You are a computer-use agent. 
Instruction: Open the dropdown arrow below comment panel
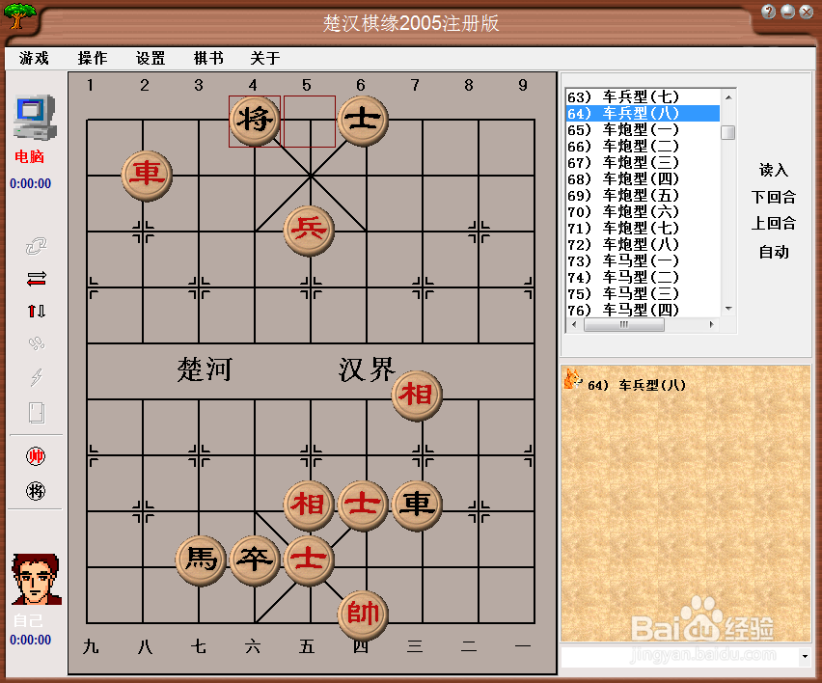805,656
